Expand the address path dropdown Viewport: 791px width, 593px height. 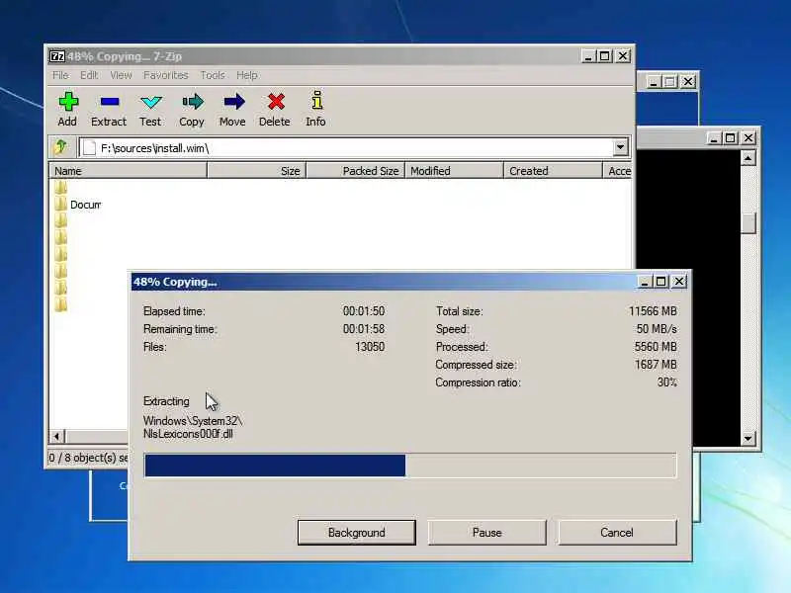coord(621,147)
